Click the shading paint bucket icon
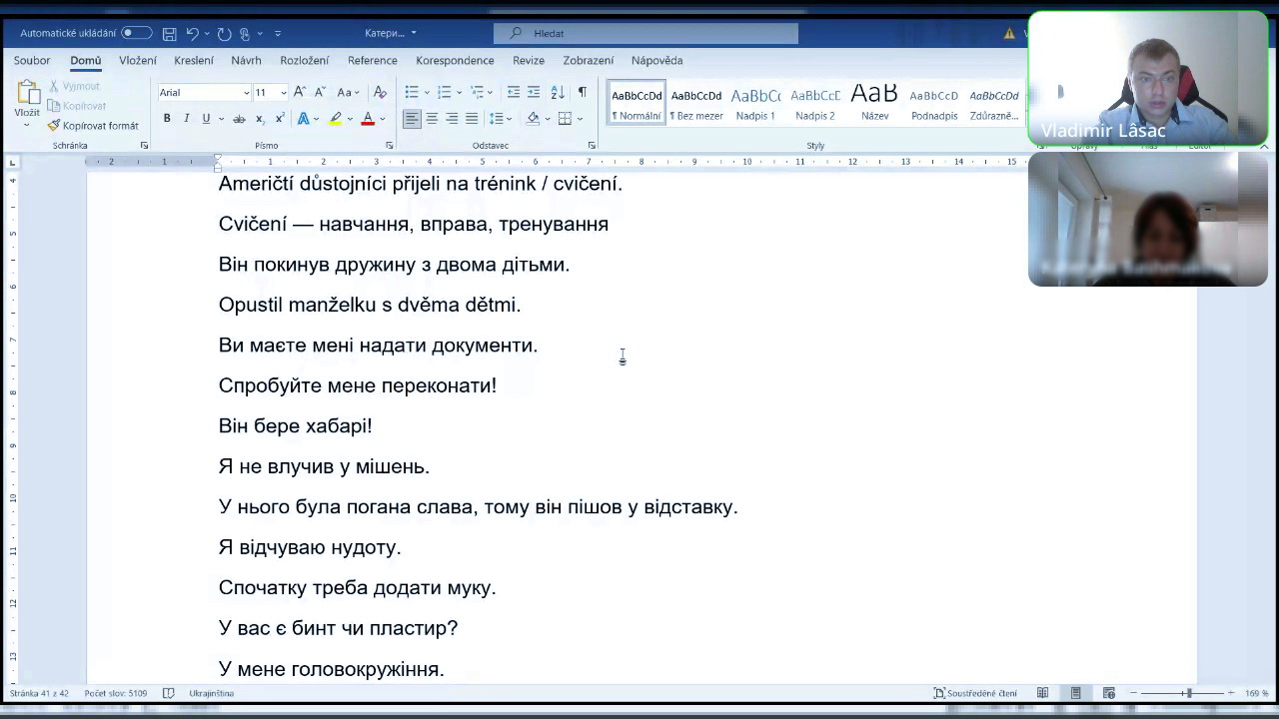Image resolution: width=1279 pixels, height=719 pixels. [x=534, y=119]
